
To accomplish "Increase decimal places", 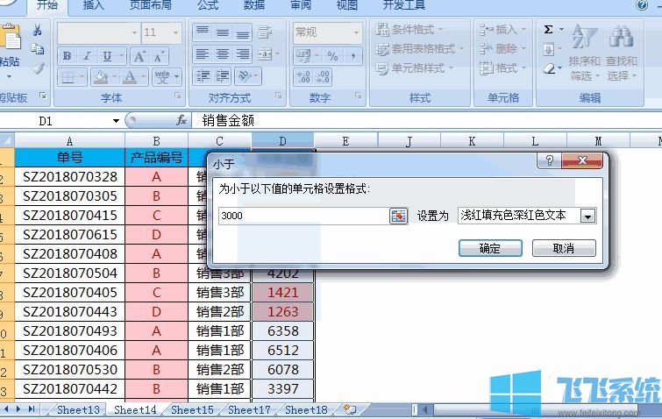I will point(303,77).
